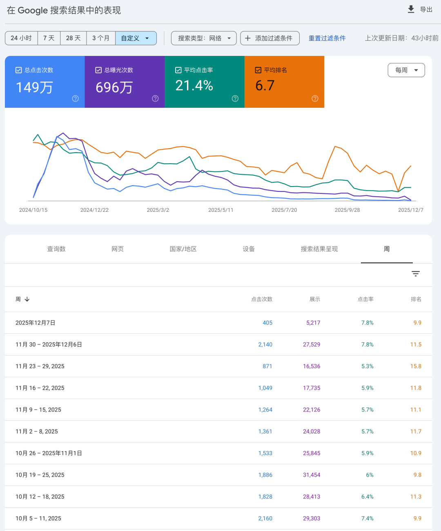
Task: Click chart axis date 2025/7/20
Action: click(284, 210)
